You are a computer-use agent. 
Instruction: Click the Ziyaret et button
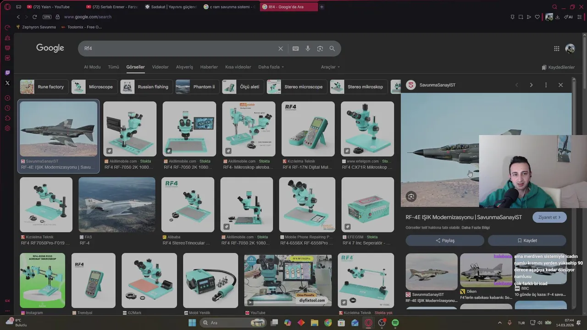pyautogui.click(x=549, y=217)
